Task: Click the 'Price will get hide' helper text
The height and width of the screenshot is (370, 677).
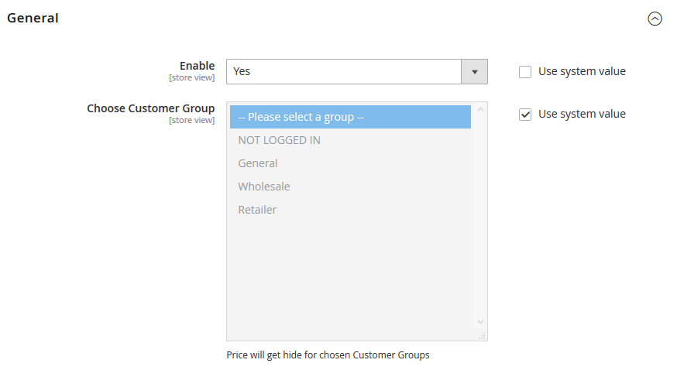Action: 328,355
